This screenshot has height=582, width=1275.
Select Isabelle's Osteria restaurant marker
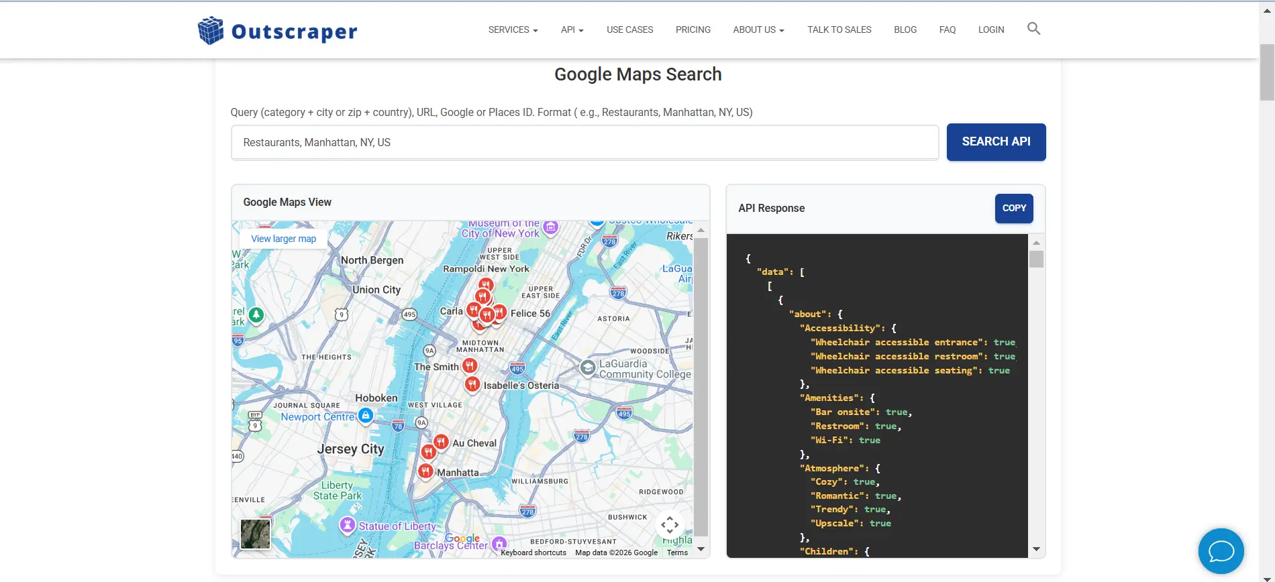pos(472,384)
